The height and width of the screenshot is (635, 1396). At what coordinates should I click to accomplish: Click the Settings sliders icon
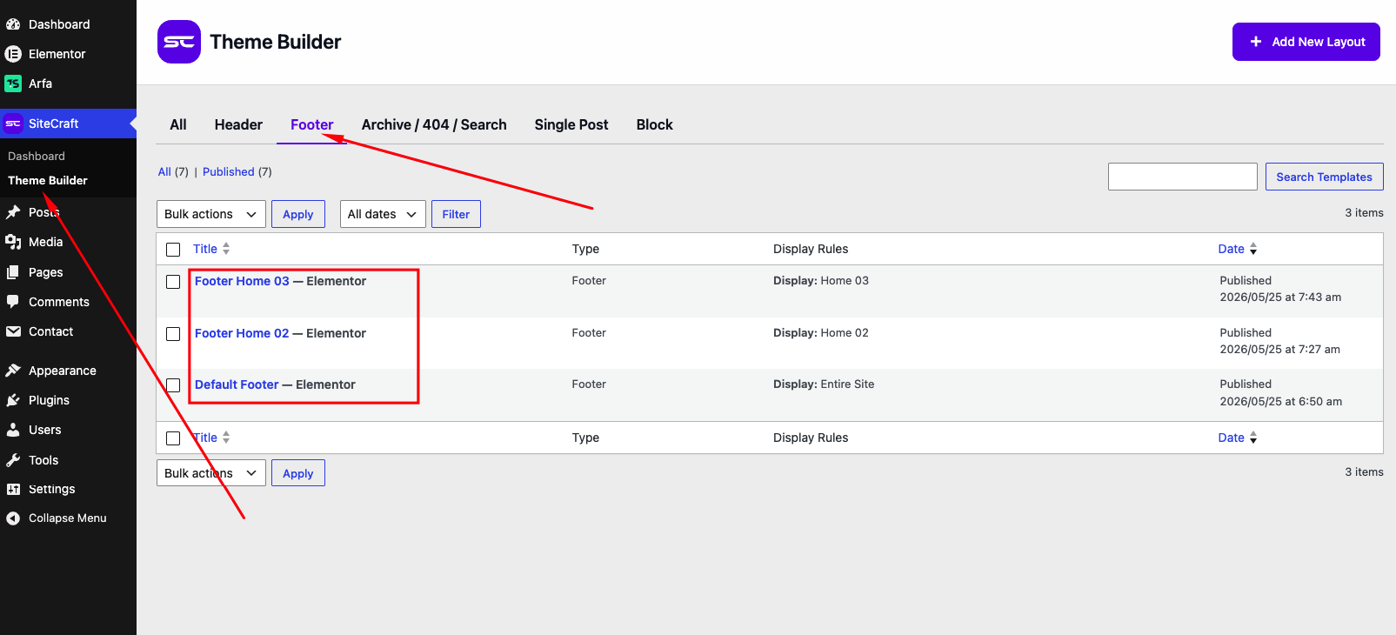pyautogui.click(x=13, y=489)
